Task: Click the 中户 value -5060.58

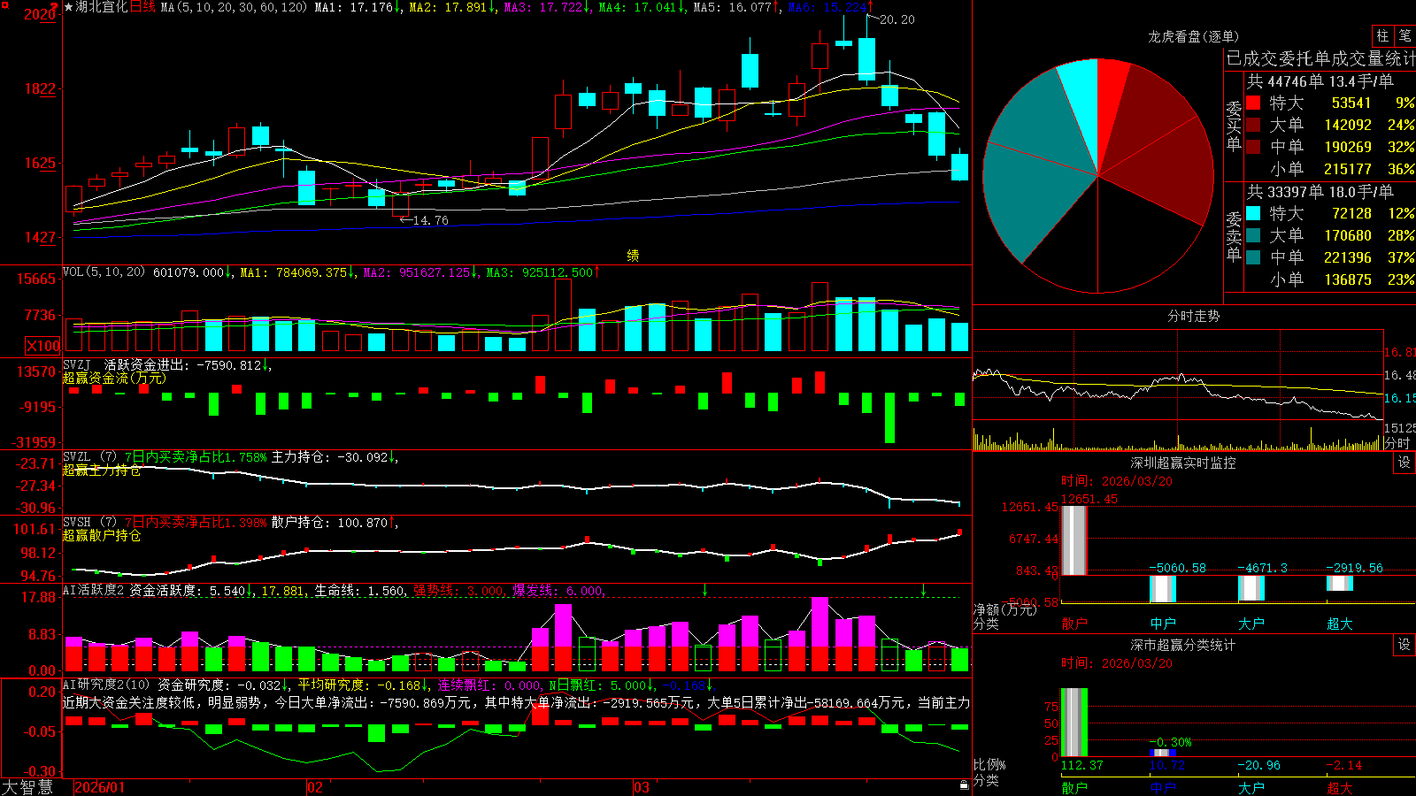Action: tap(1177, 568)
